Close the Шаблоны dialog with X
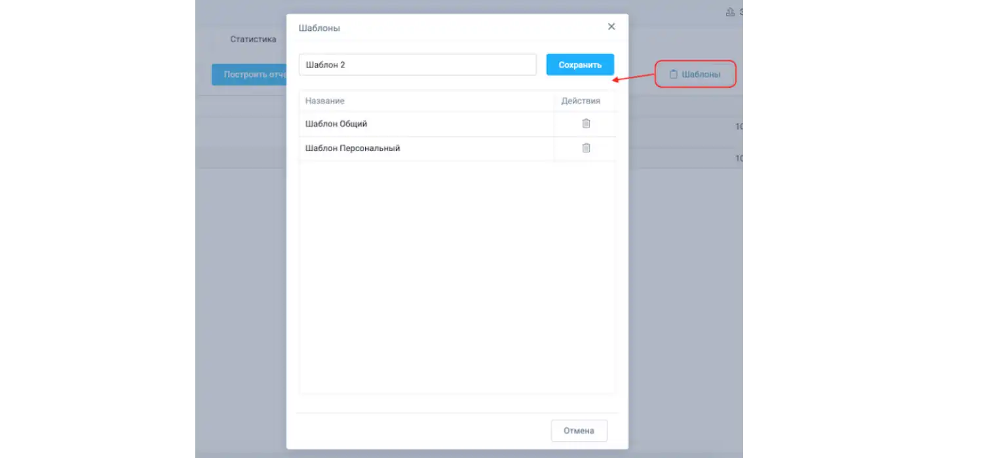Image resolution: width=983 pixels, height=458 pixels. click(611, 27)
